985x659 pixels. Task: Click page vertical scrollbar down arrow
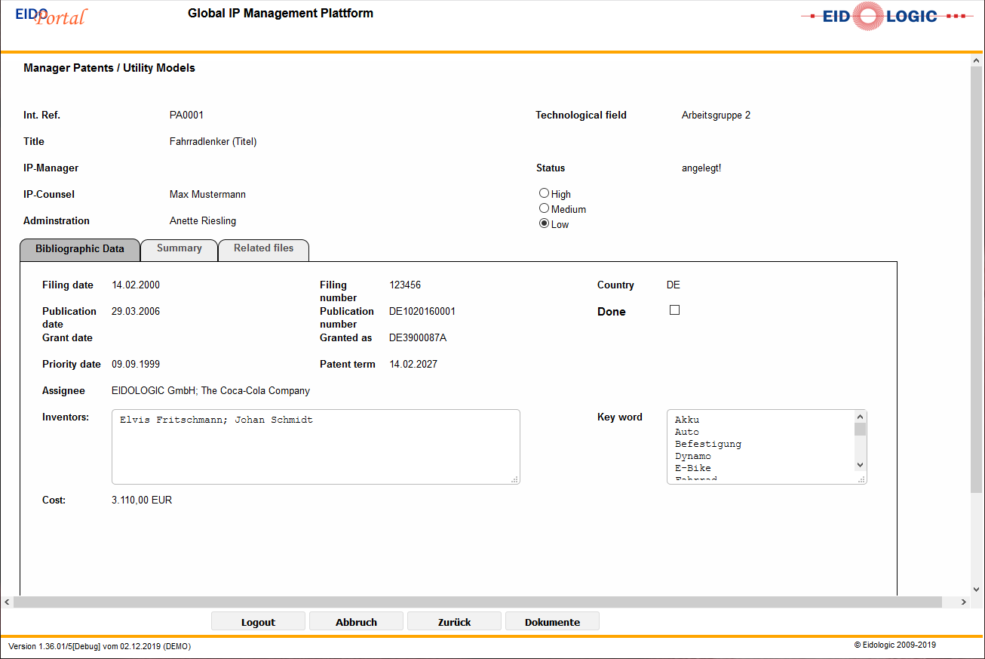point(977,590)
